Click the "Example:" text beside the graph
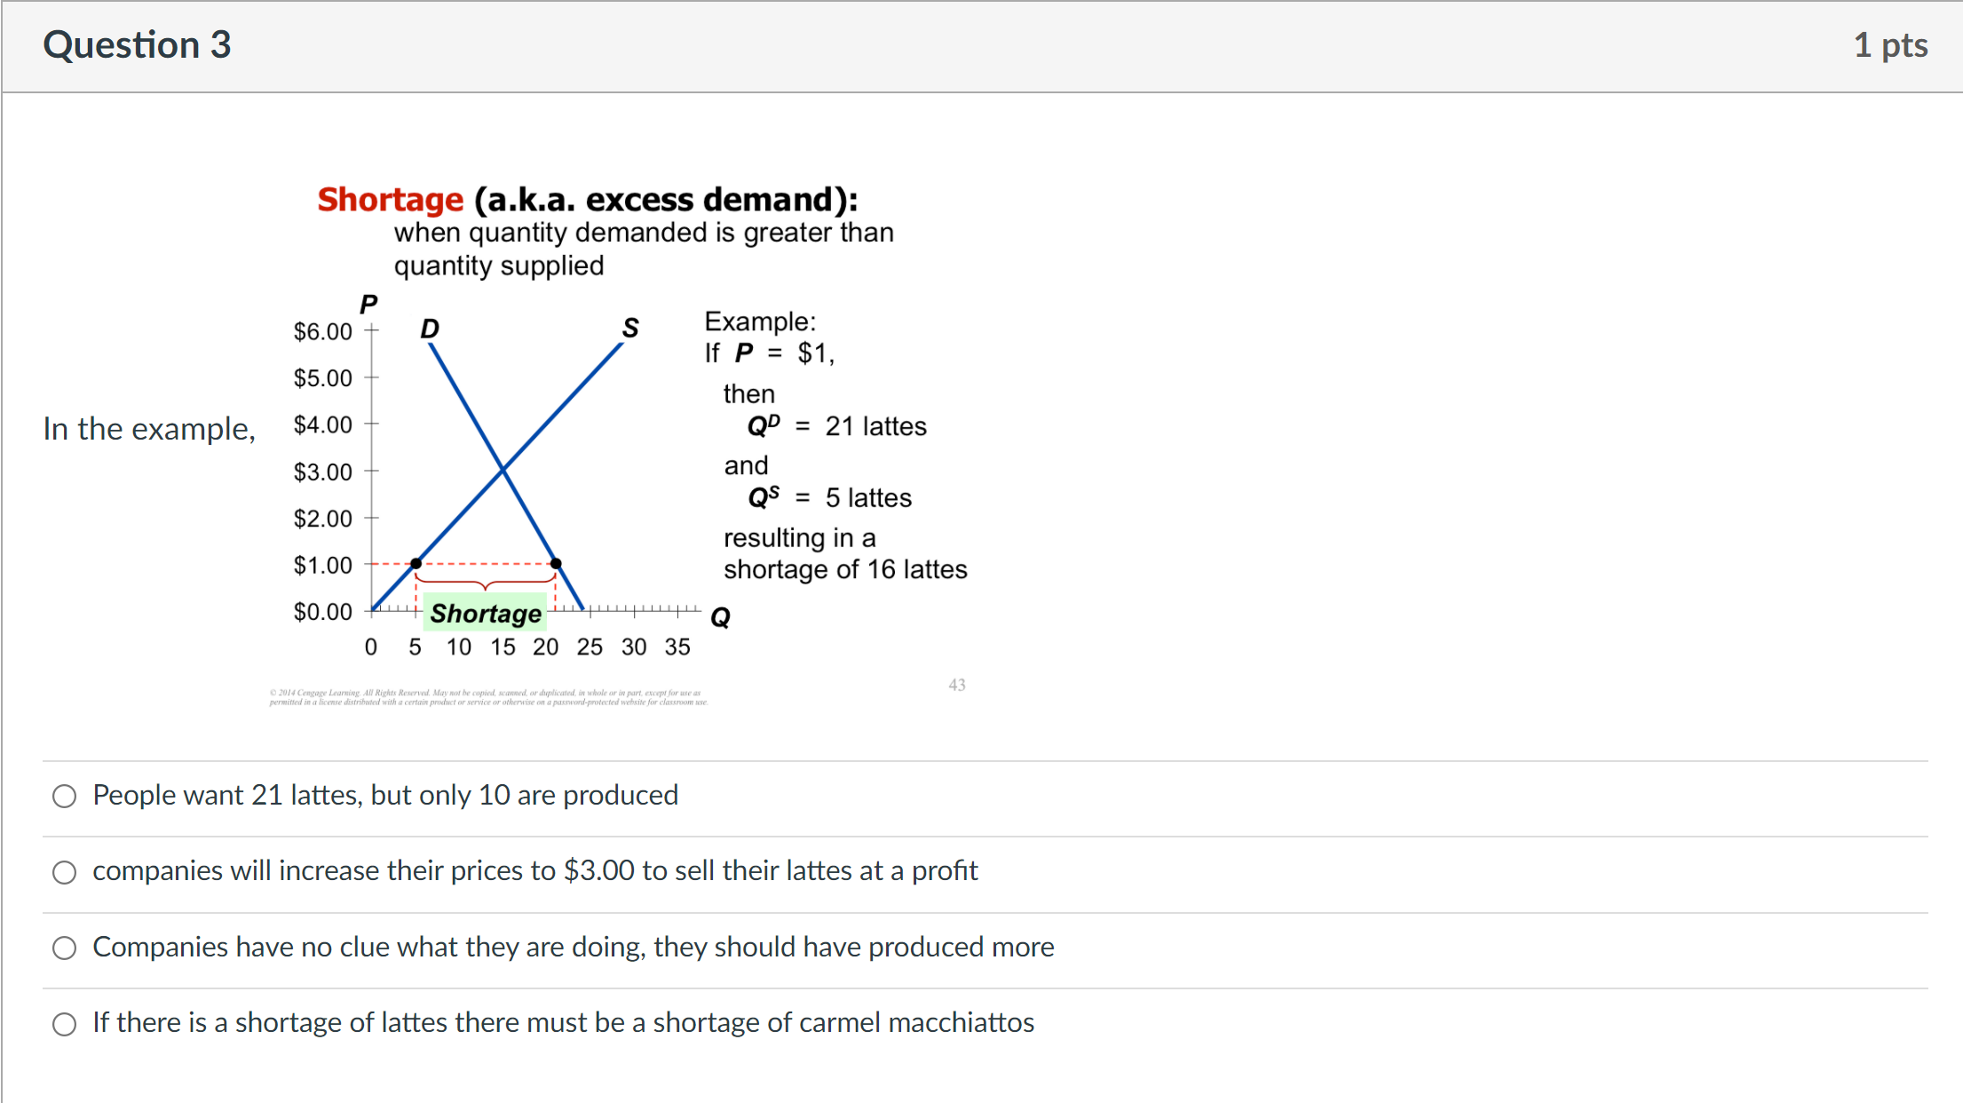The image size is (1963, 1103). (x=759, y=321)
